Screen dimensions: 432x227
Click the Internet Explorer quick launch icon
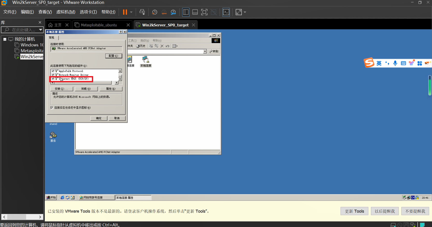click(x=62, y=197)
